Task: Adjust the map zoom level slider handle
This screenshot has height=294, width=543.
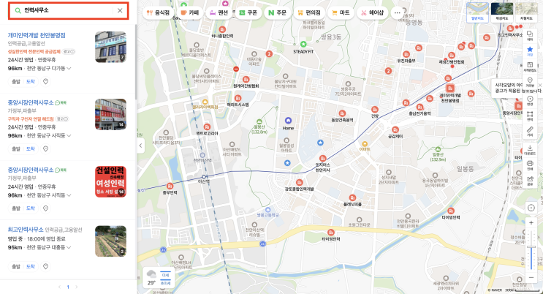Action: click(531, 247)
